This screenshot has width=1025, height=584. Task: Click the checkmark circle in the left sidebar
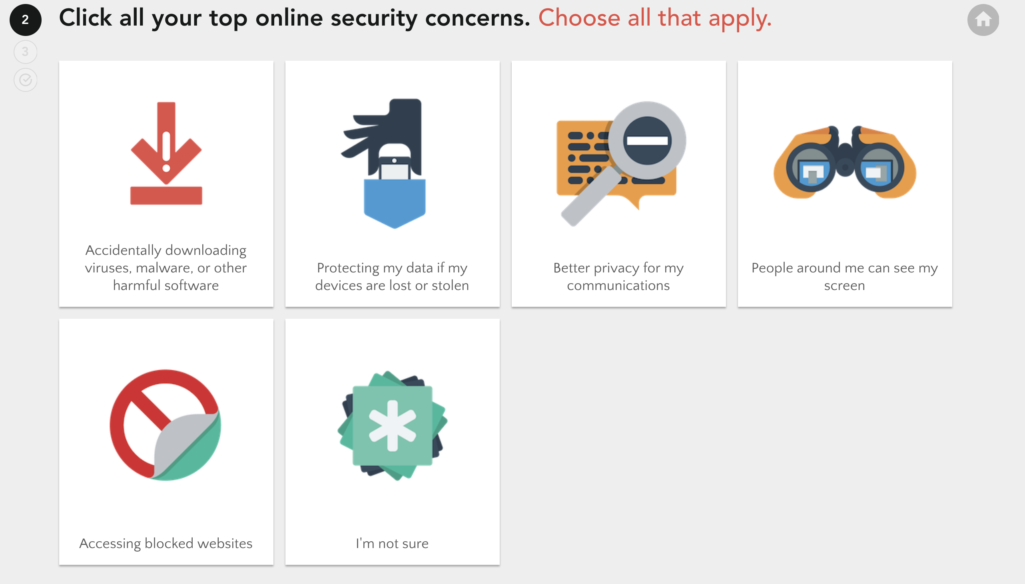(25, 79)
